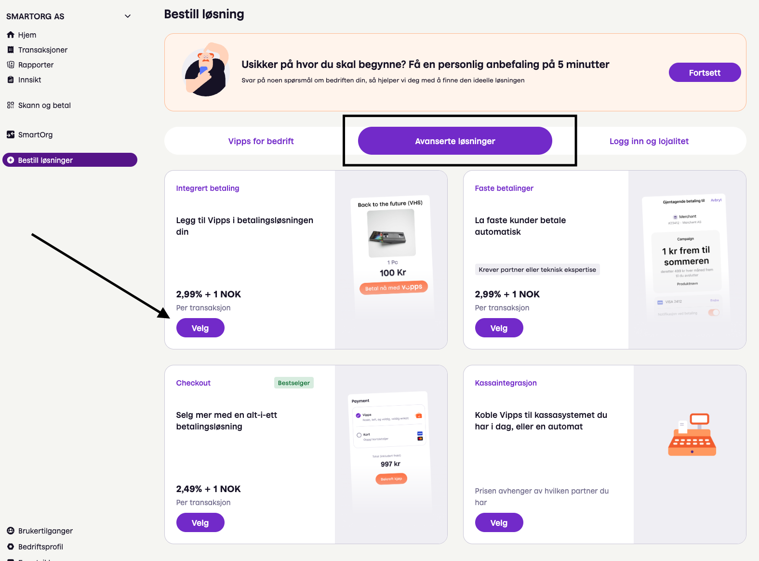Open Bestill løsninger in the sidebar
Screen dimensions: 759x561
[70, 160]
